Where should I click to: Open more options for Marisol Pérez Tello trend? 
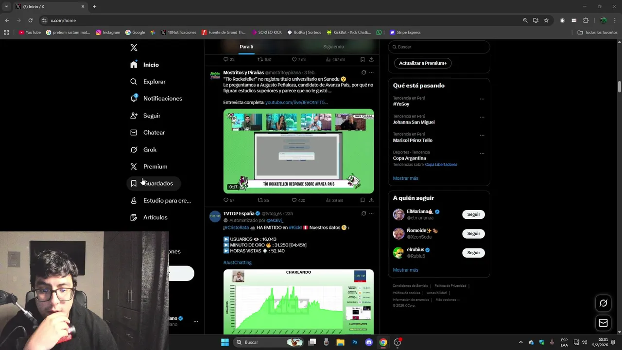[482, 135]
